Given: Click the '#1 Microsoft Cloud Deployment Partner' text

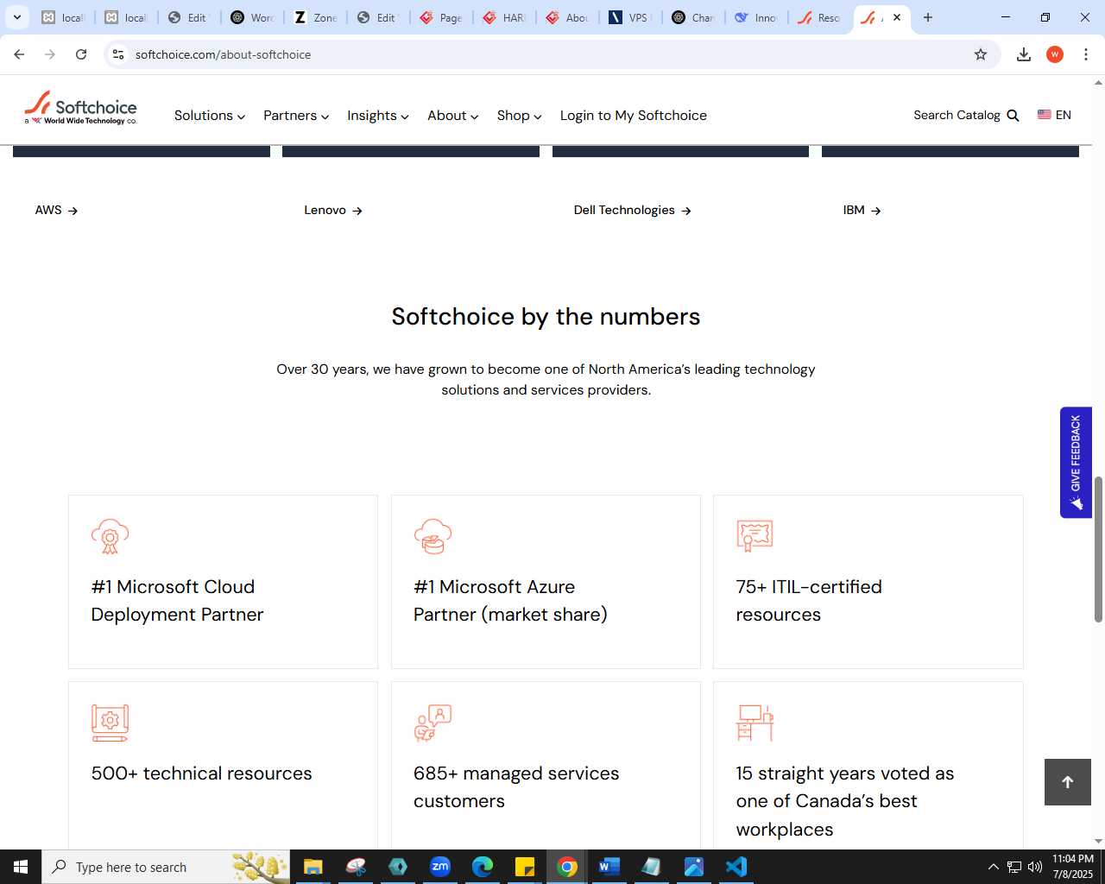Looking at the screenshot, I should 177,601.
